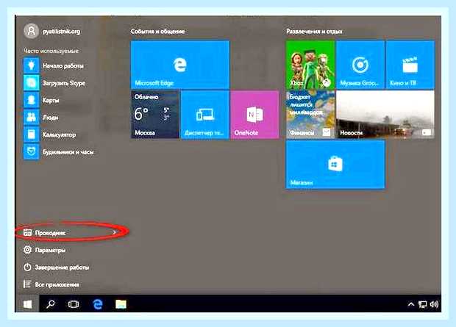Open the Groove Music tile
The height and width of the screenshot is (327, 456).
[x=360, y=65]
